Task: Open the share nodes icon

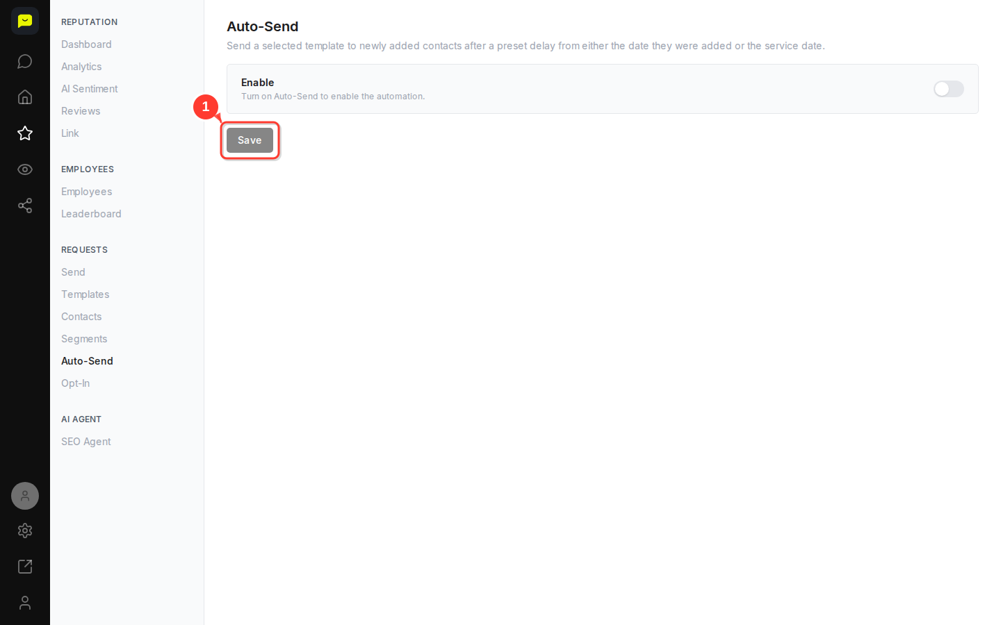Action: 25,206
